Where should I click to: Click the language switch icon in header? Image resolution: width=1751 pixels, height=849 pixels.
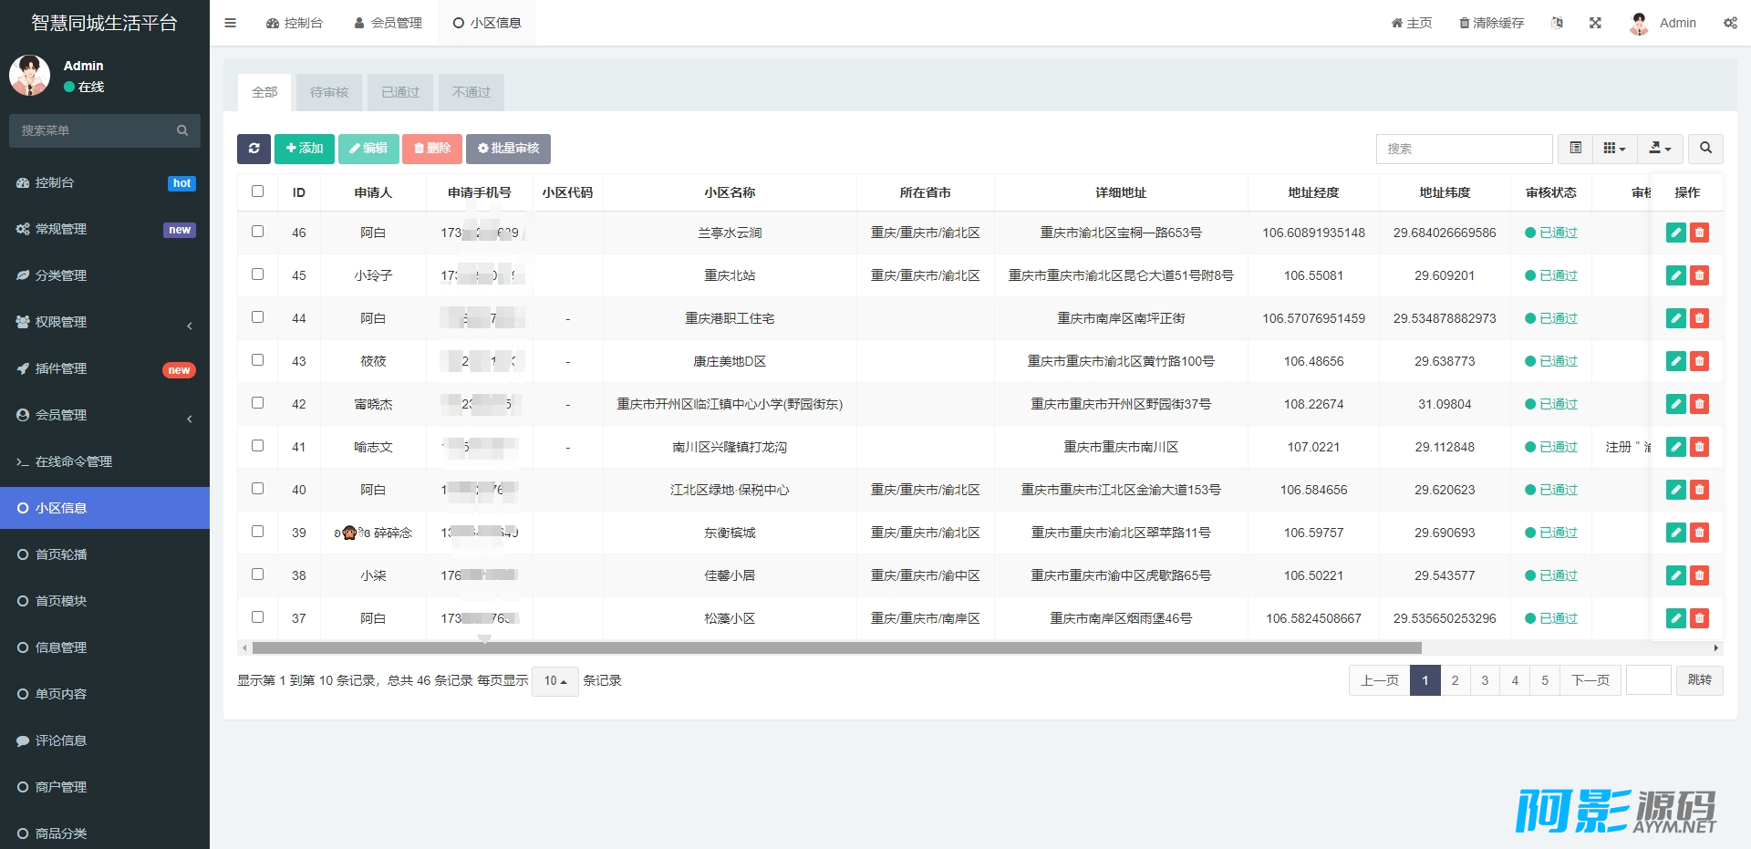(1557, 23)
